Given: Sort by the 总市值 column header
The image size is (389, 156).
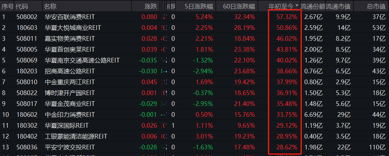Looking at the screenshot, I should [375, 6].
